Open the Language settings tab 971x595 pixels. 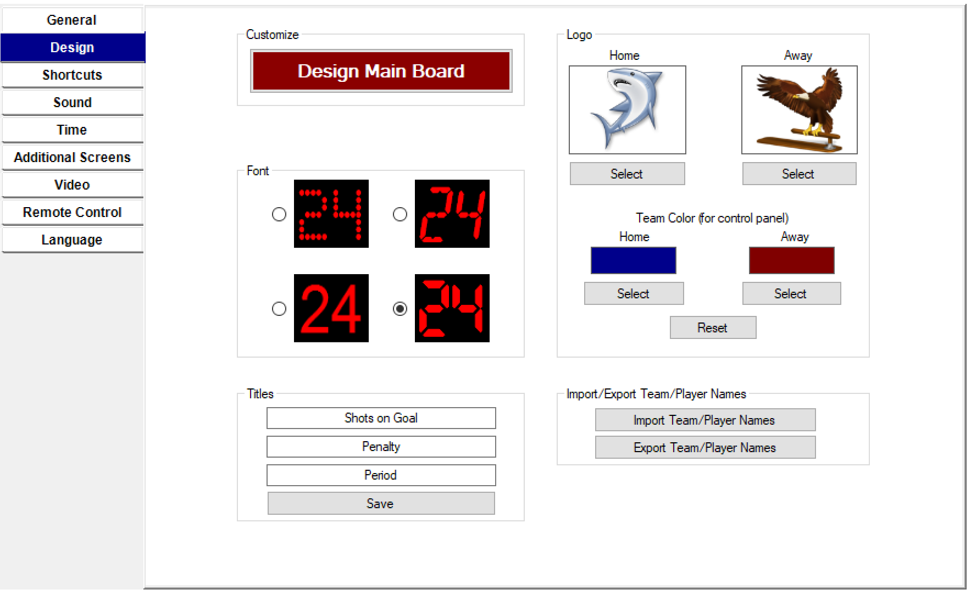point(72,240)
